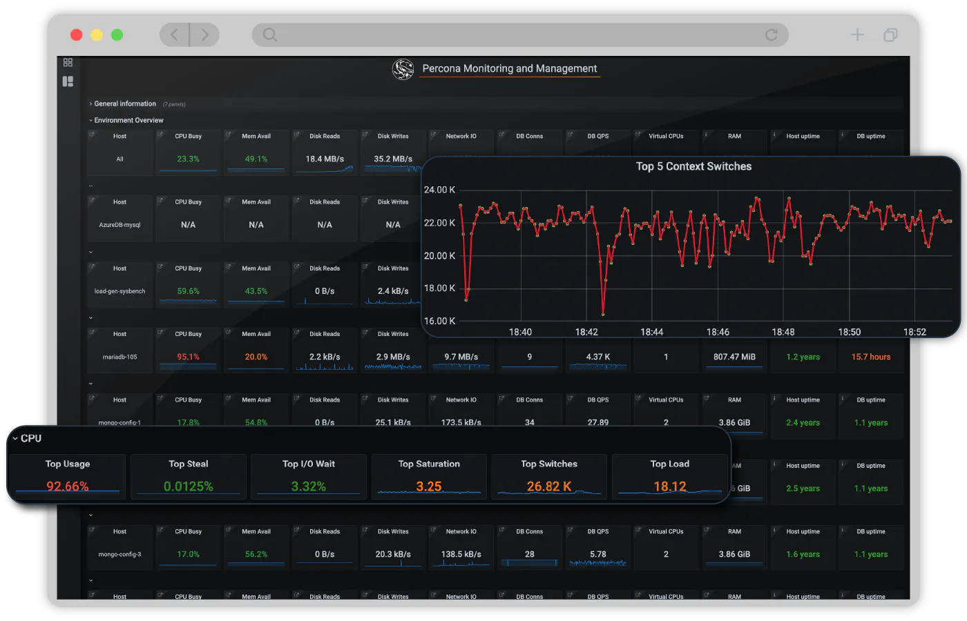This screenshot has width=967, height=621.
Task: Click the link icon on mongo-config-1's Network IO panel
Action: [x=433, y=398]
